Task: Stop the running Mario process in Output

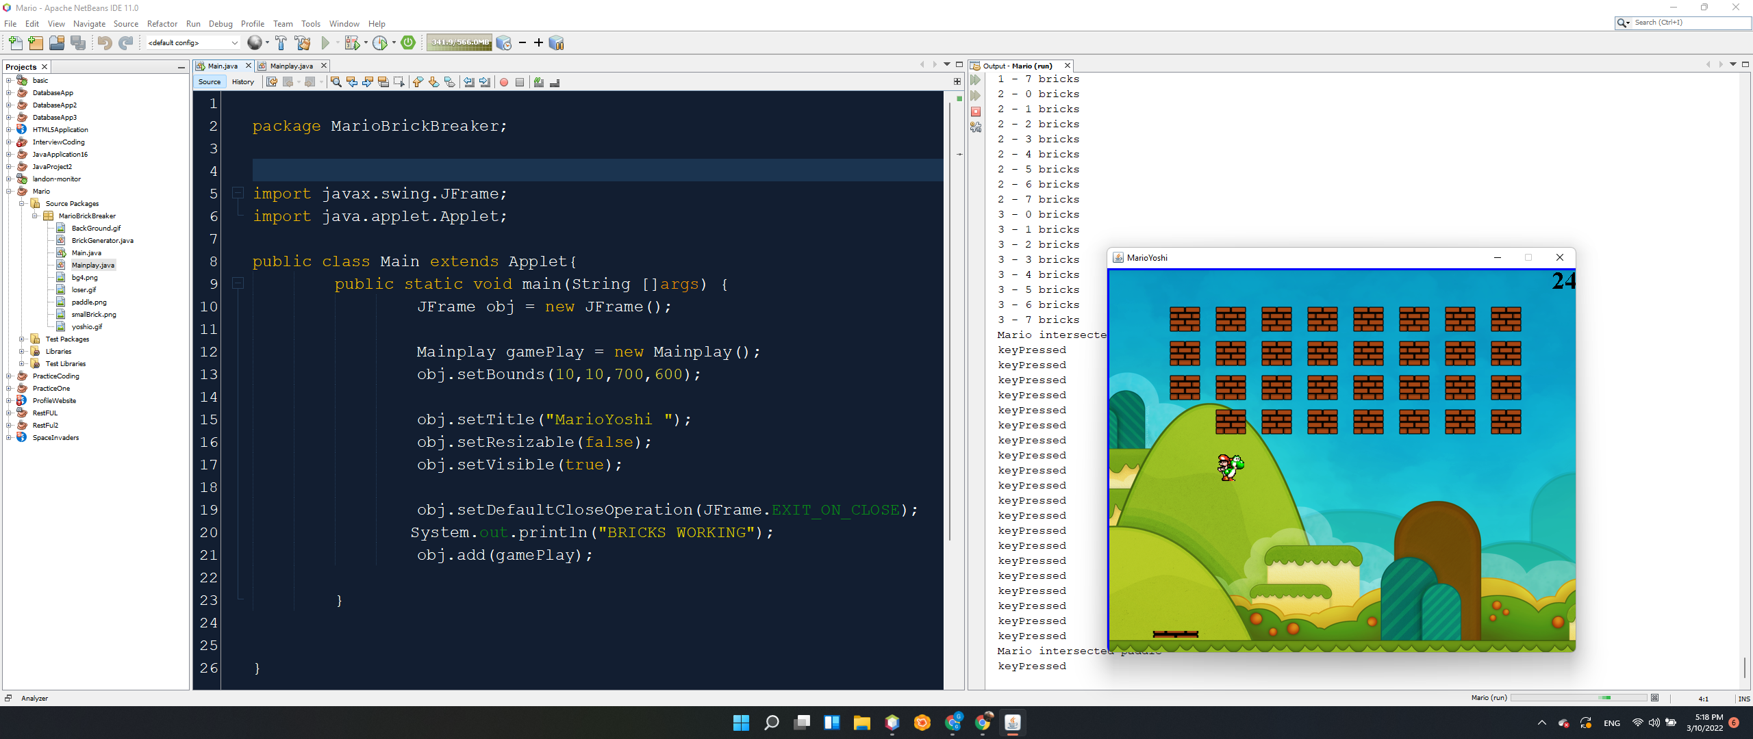Action: click(976, 112)
